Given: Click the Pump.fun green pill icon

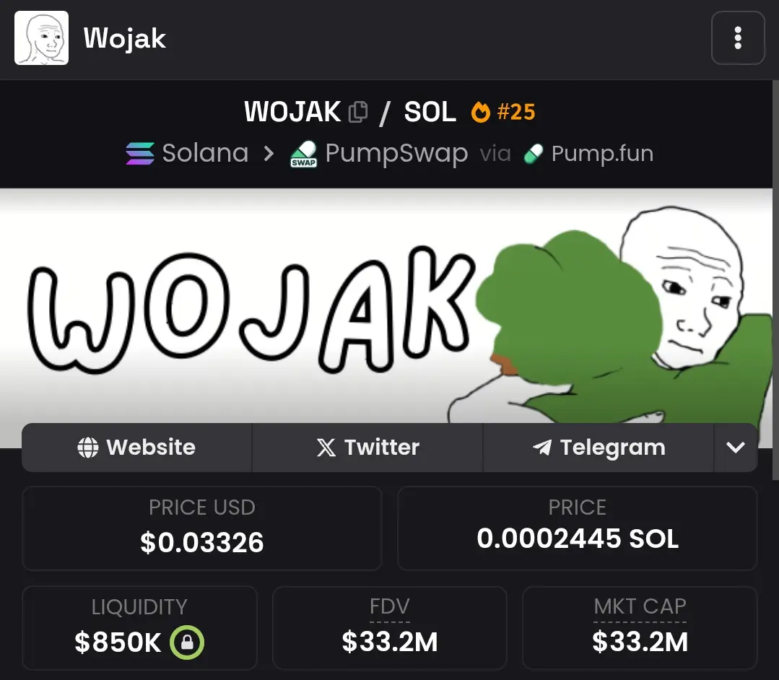Looking at the screenshot, I should [534, 154].
